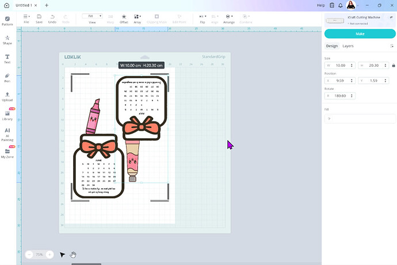Open the AI Painting tool
The width and height of the screenshot is (397, 265).
[x=7, y=133]
